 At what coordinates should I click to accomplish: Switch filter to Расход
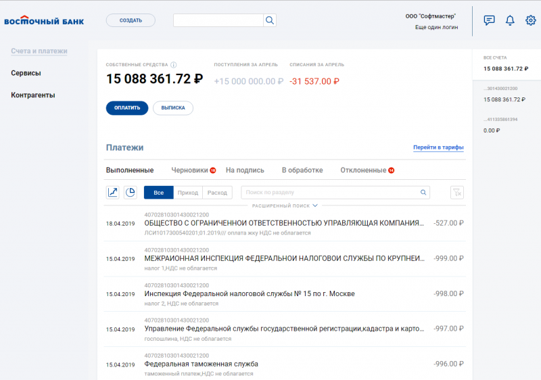point(217,193)
